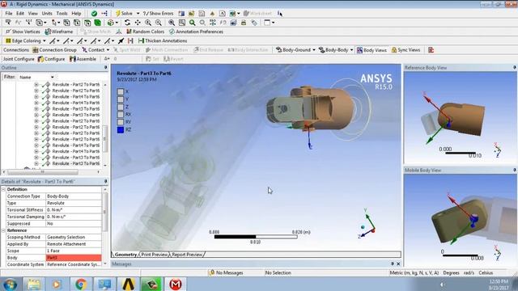Close the Messages panel

398,264
